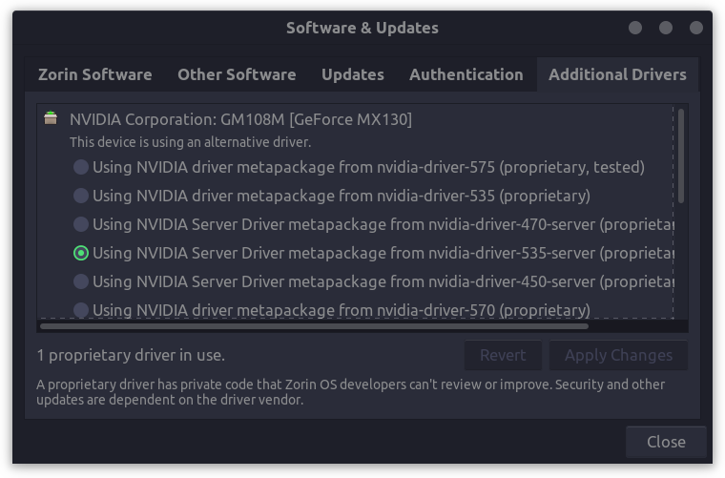The image size is (725, 478).
Task: Click the rightmost window control in title bar
Action: tap(696, 28)
